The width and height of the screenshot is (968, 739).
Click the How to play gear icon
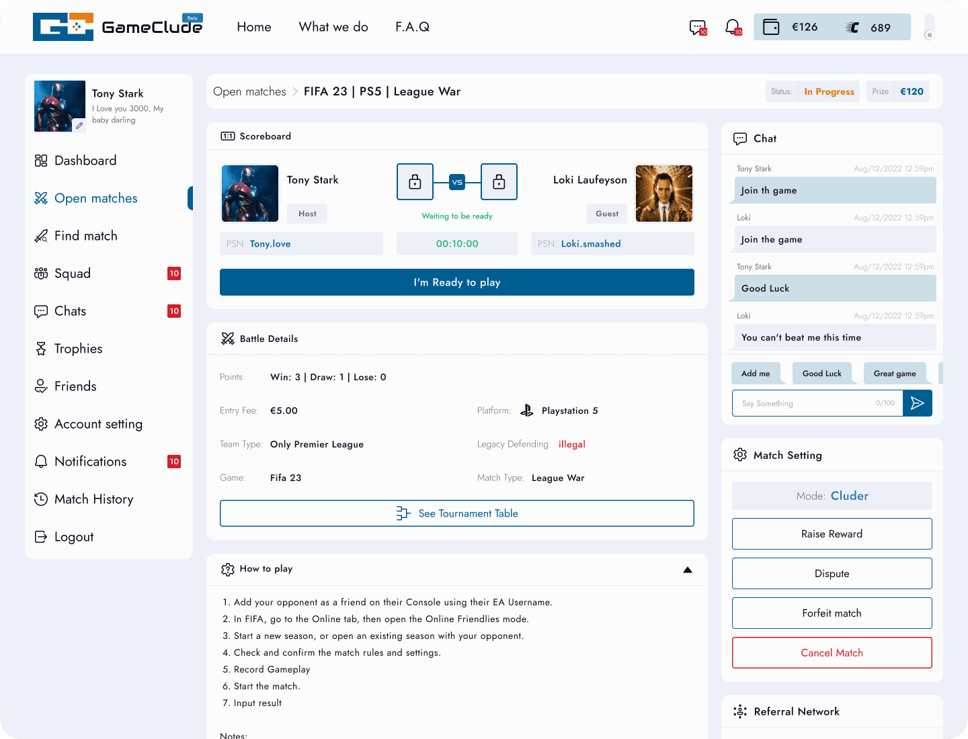[x=228, y=569]
